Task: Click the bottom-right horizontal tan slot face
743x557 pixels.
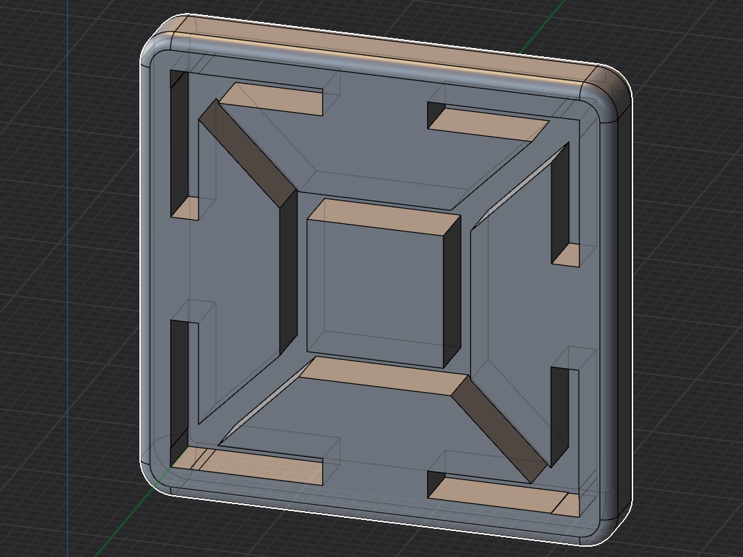Action: pos(498,495)
